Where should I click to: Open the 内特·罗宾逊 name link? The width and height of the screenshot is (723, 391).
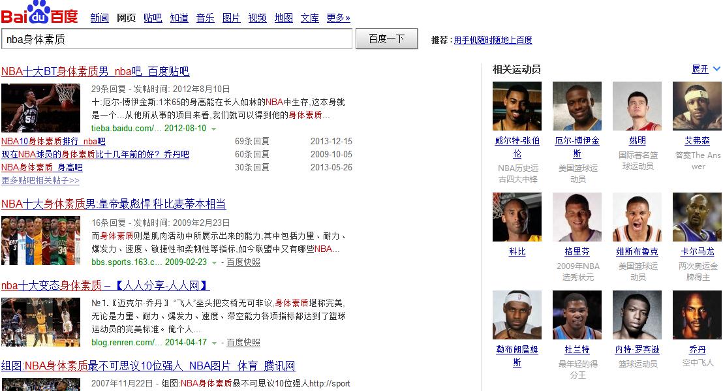[638, 349]
